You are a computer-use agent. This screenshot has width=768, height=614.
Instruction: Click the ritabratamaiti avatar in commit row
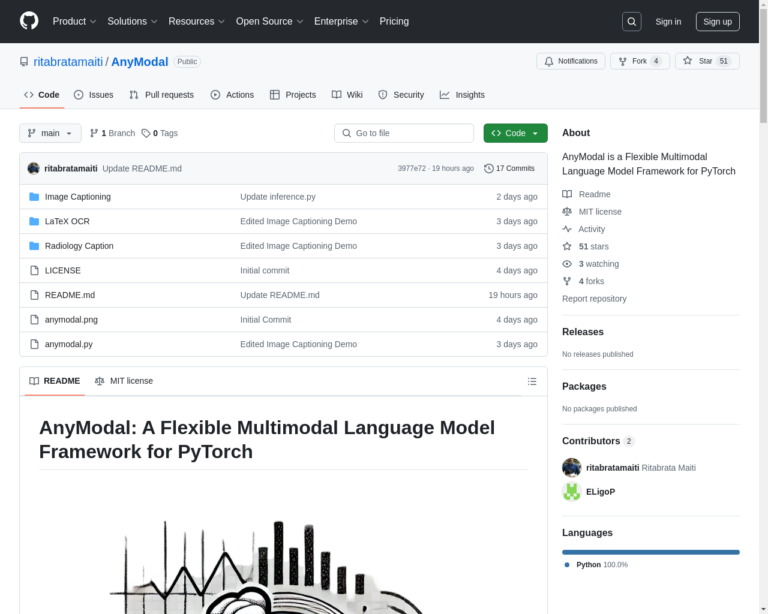click(34, 168)
